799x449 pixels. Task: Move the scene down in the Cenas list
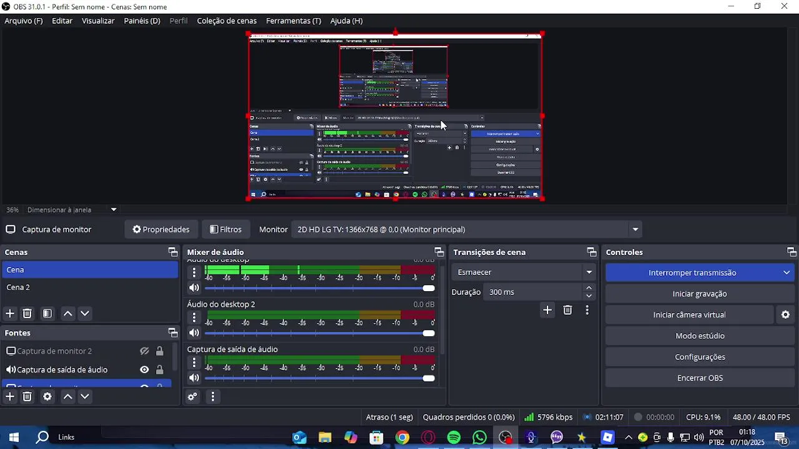(x=85, y=313)
